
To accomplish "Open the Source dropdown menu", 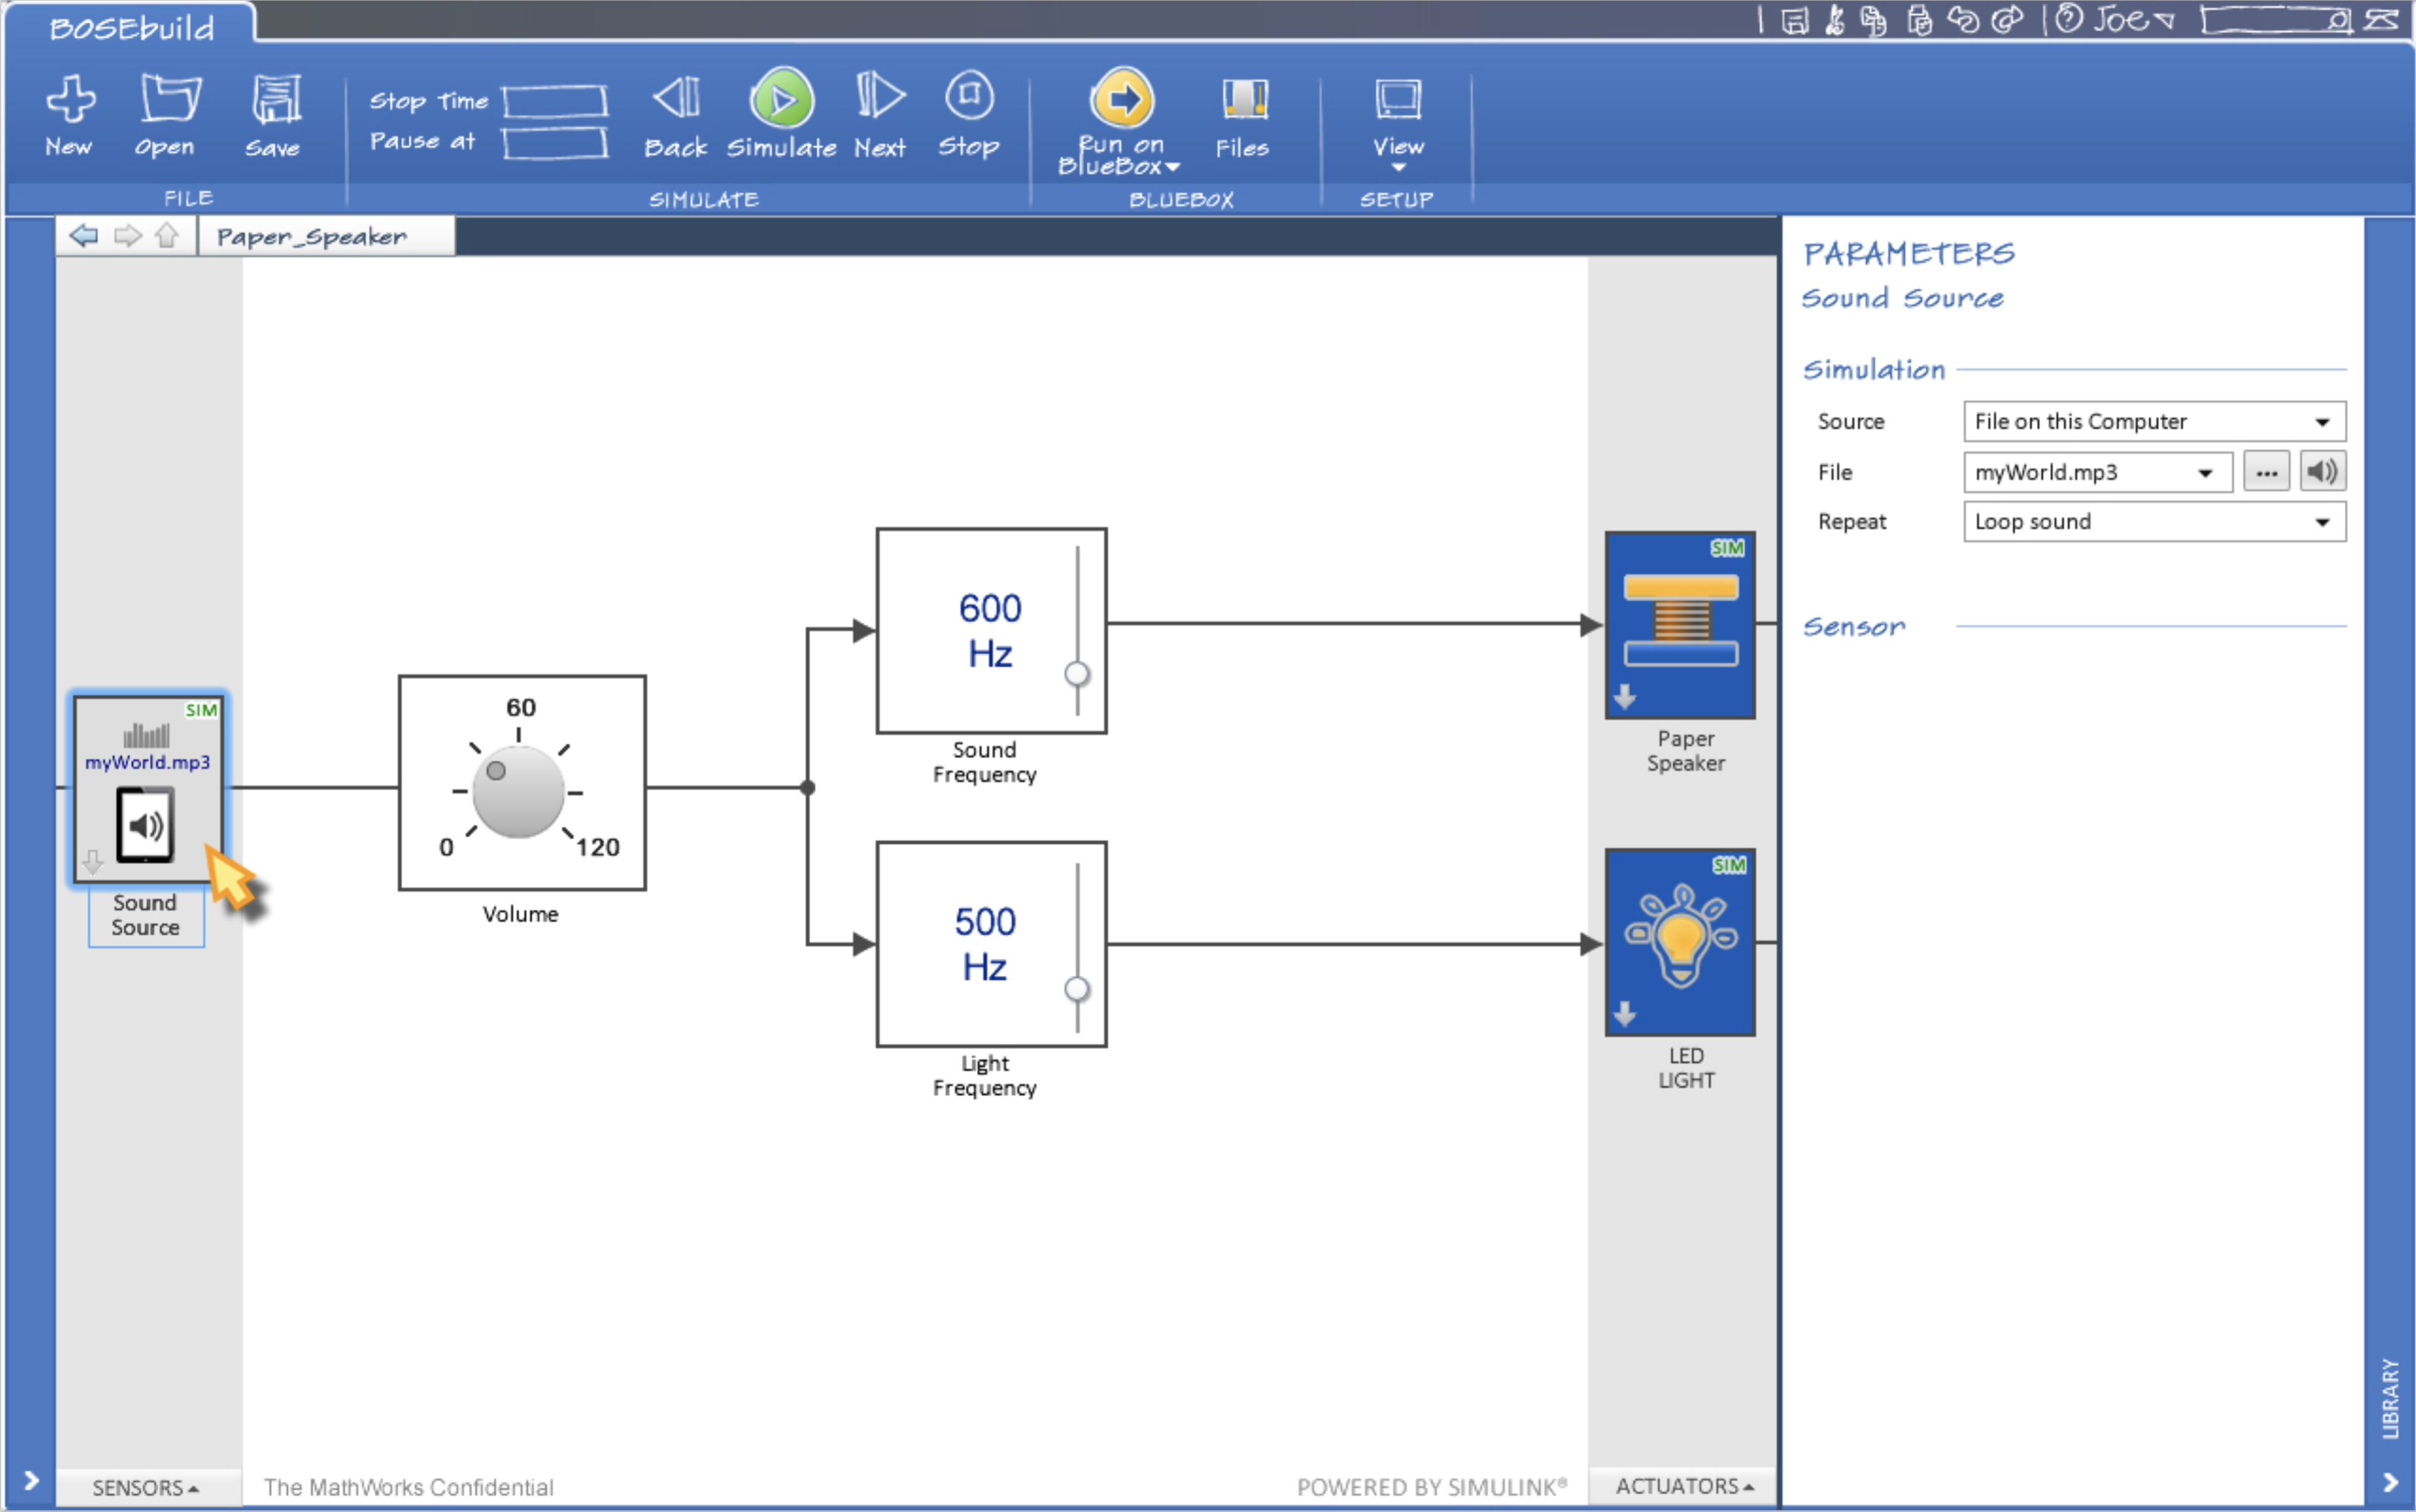I will click(x=2153, y=421).
